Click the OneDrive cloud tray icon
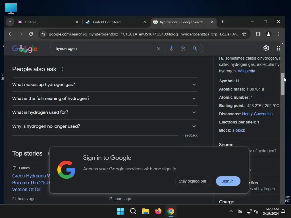This screenshot has width=291, height=218. (x=240, y=211)
